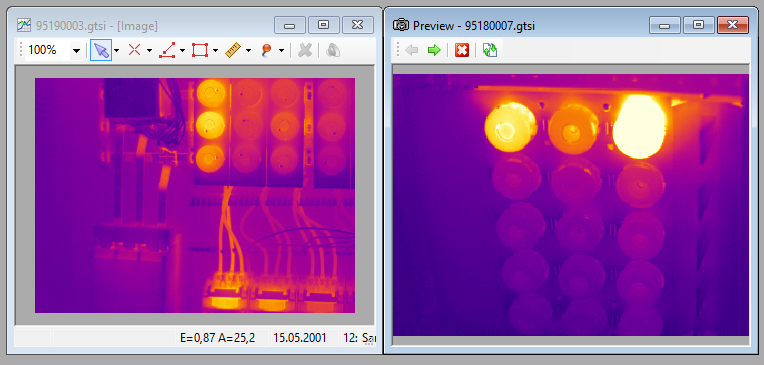Viewport: 764px width, 365px height.
Task: Click the camera icon in Preview title bar
Action: 401,25
